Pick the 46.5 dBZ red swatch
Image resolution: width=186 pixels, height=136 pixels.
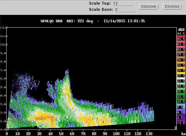tap(181, 39)
